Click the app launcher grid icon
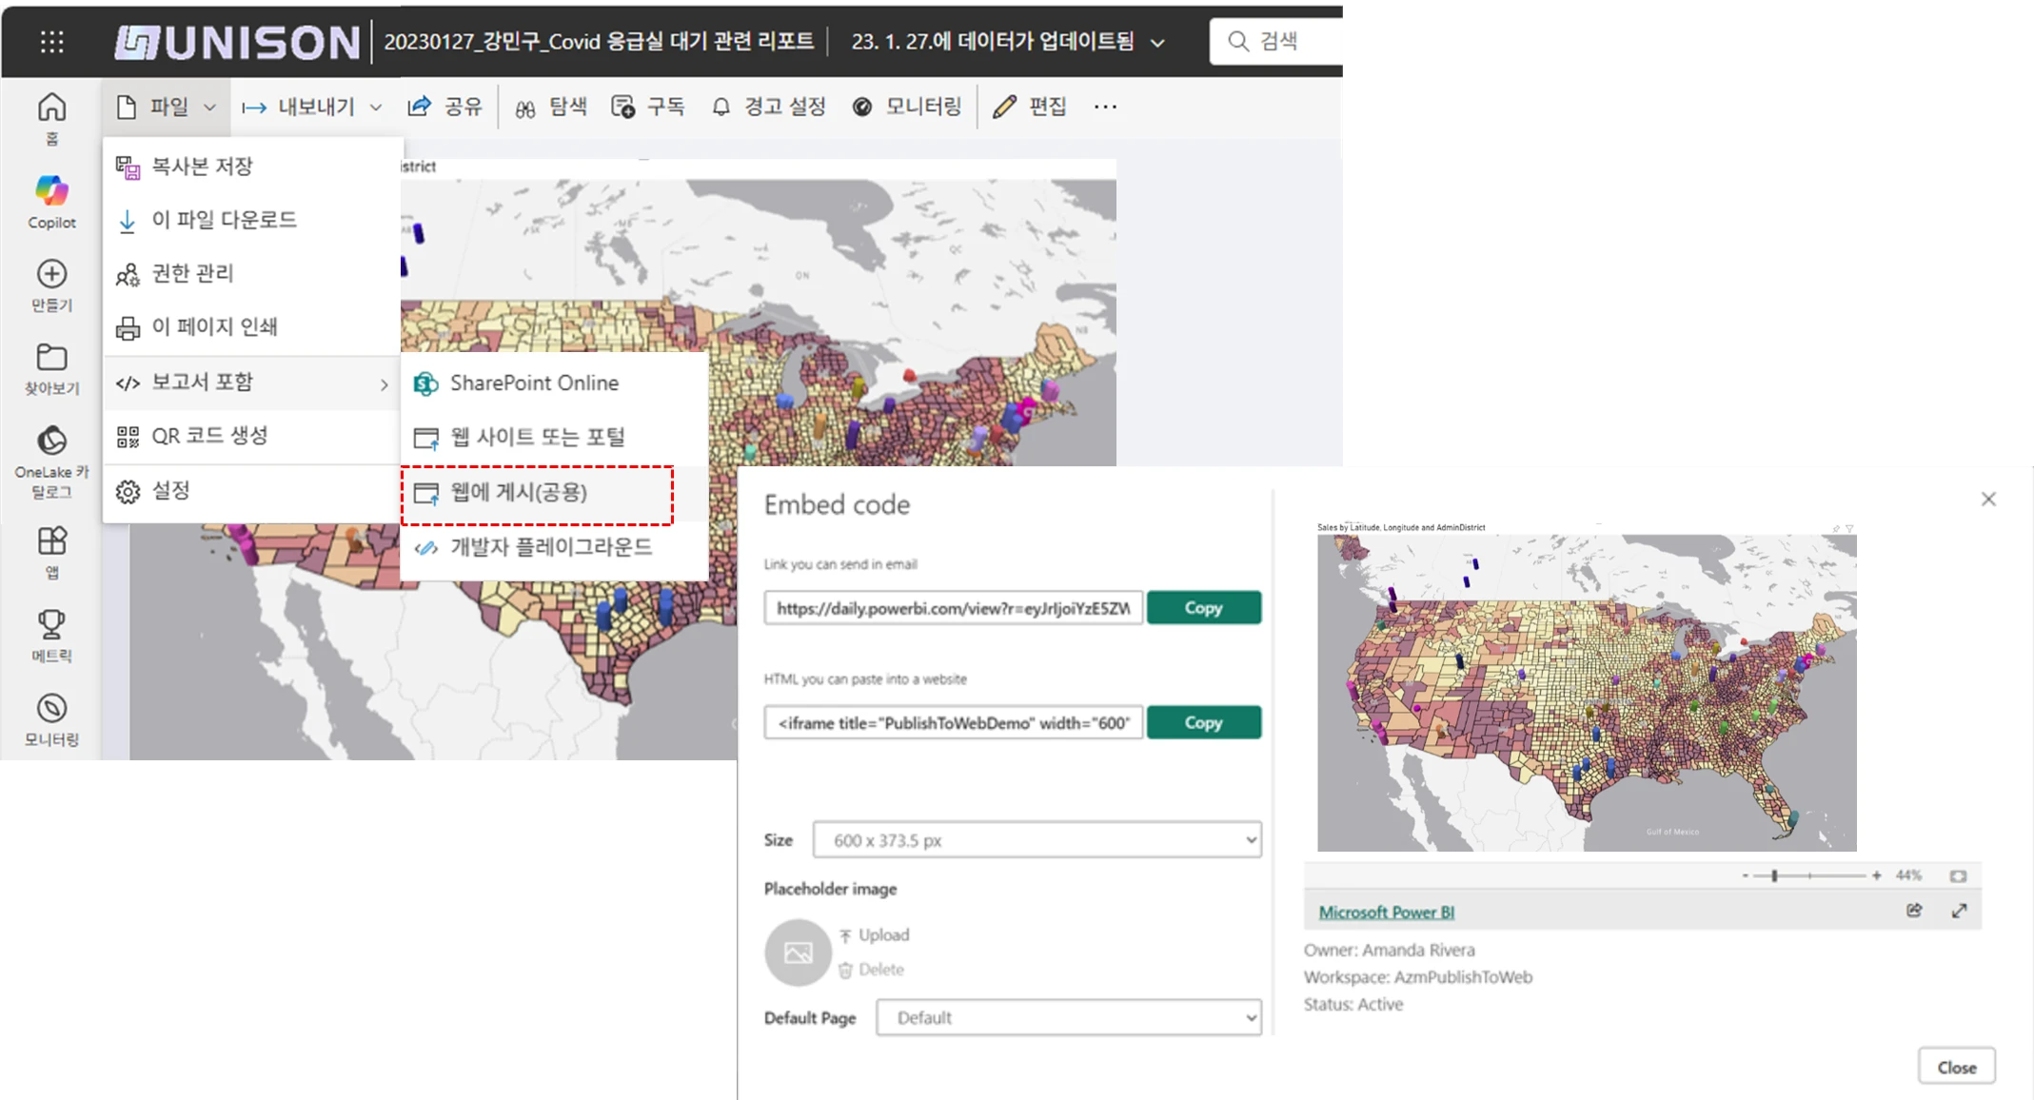The width and height of the screenshot is (2034, 1100). point(52,42)
